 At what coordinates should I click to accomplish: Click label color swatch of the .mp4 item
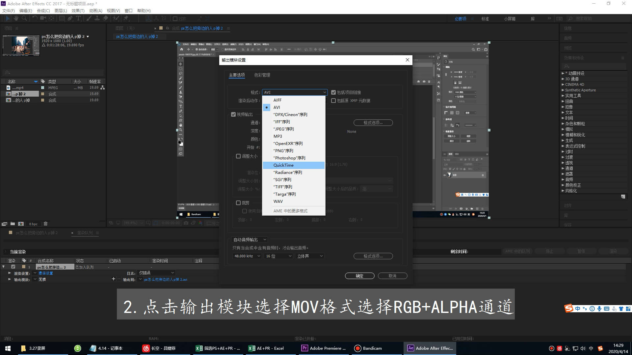(x=42, y=88)
